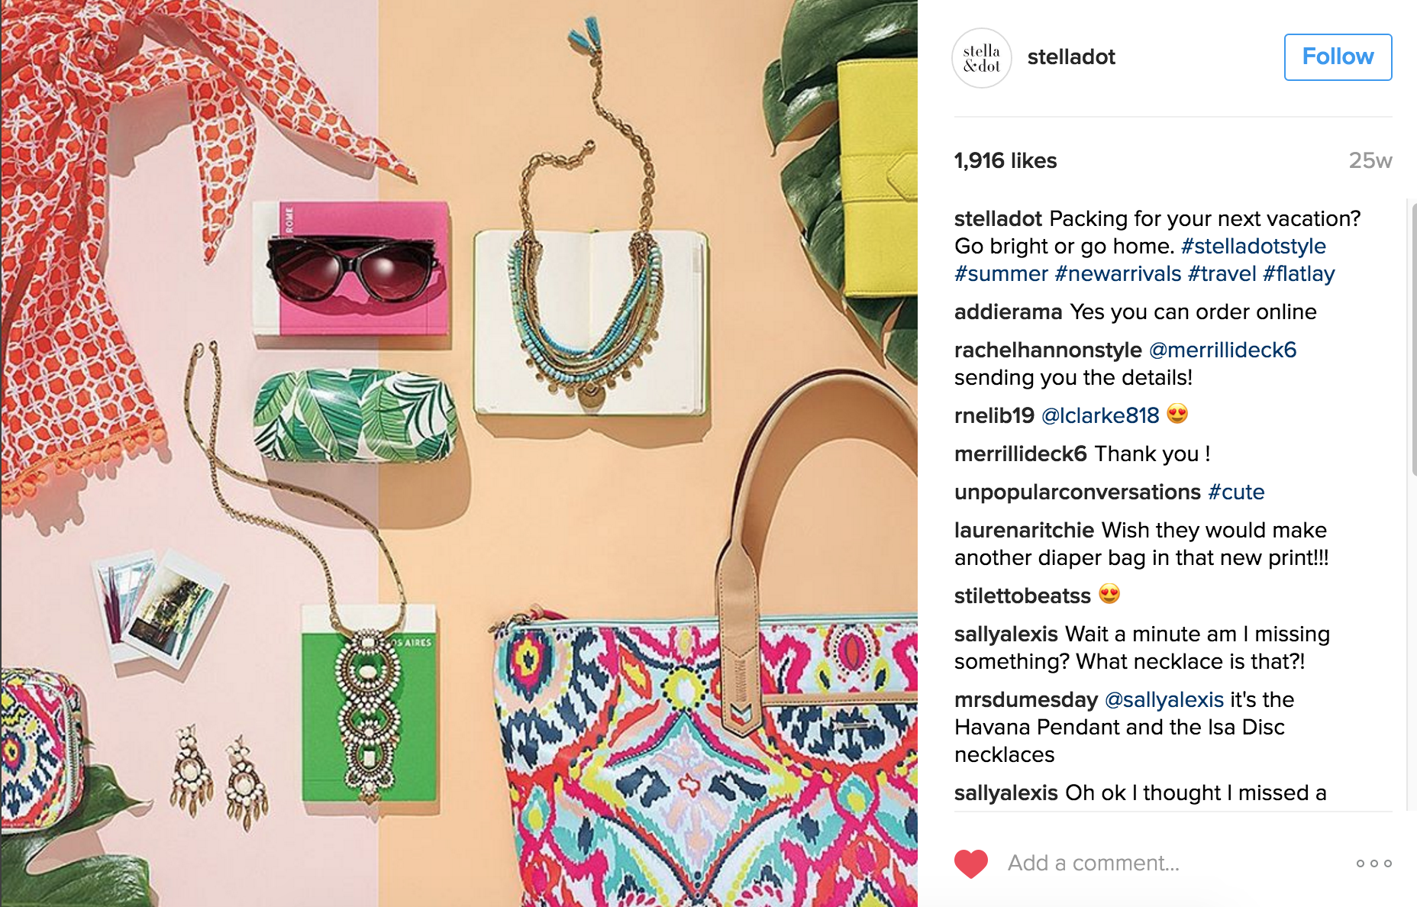Open the #flatlay hashtag link
The height and width of the screenshot is (907, 1417).
1299,273
